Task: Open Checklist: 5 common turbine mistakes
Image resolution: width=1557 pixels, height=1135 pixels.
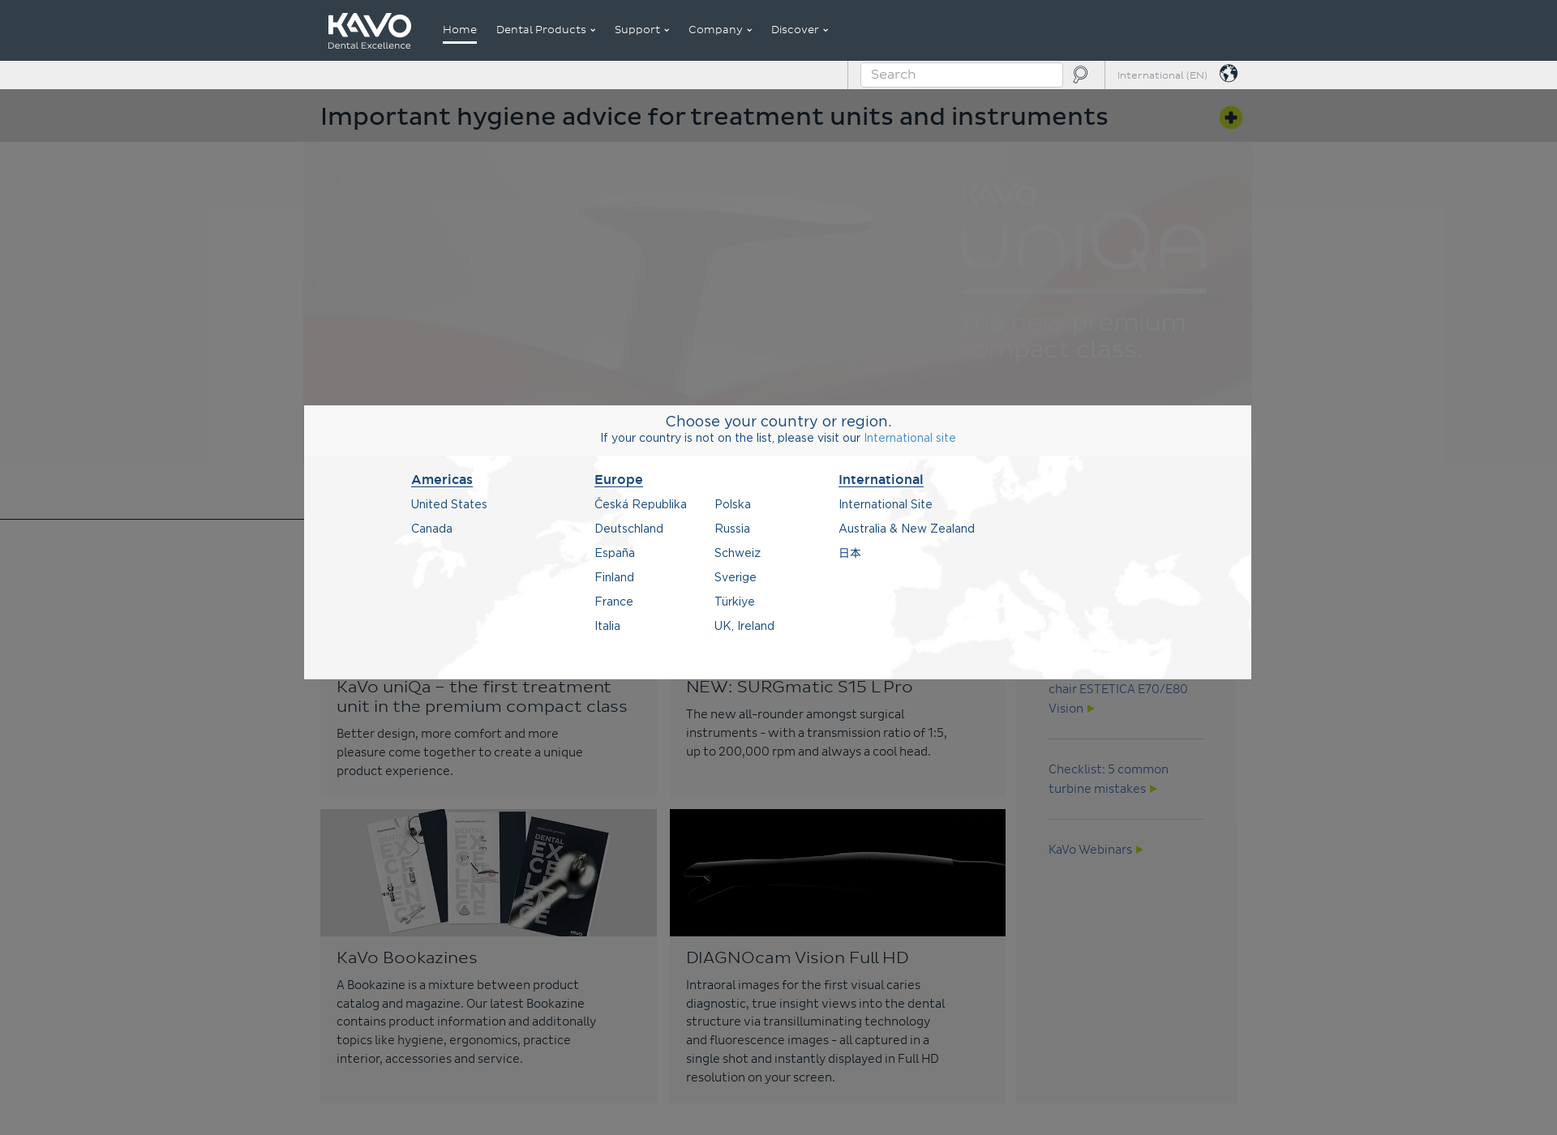Action: click(1108, 779)
